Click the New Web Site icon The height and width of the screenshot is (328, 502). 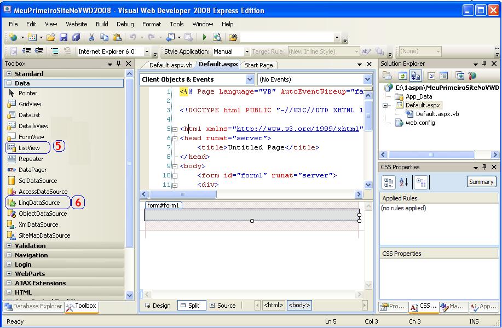[x=13, y=37]
